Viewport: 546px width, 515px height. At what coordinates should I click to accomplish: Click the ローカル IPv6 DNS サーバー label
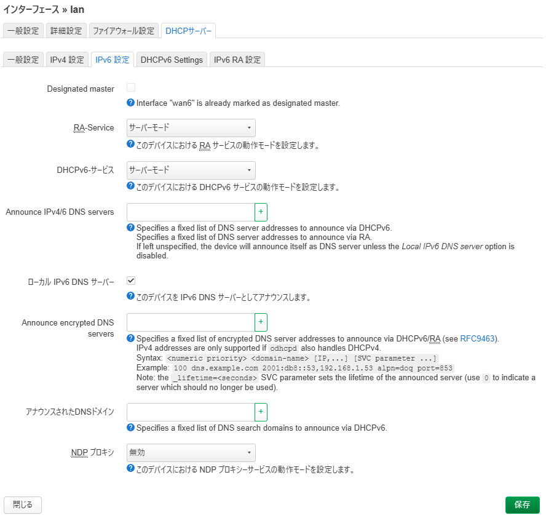click(x=71, y=282)
